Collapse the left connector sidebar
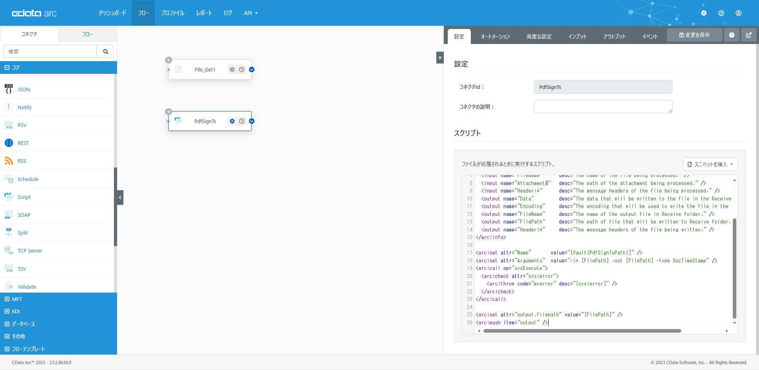 (x=120, y=197)
